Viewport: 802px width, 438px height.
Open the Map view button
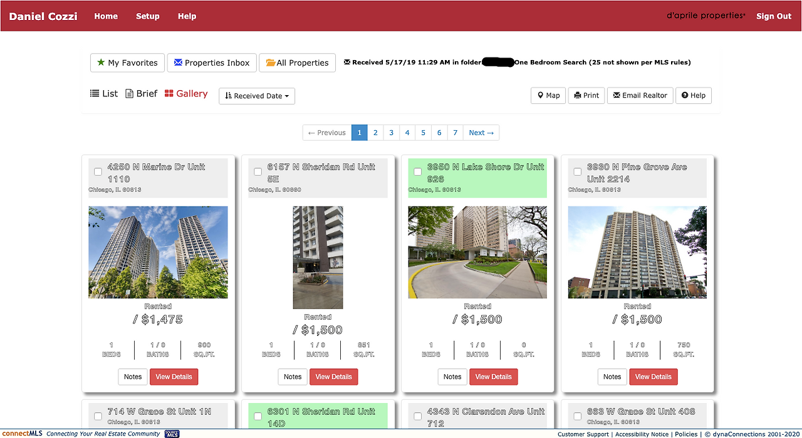pyautogui.click(x=548, y=96)
